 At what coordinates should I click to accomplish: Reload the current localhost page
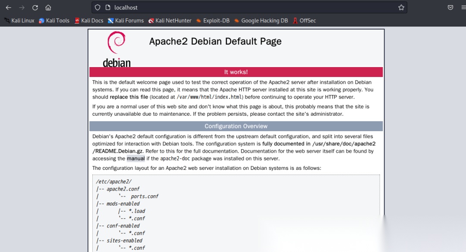(x=35, y=7)
